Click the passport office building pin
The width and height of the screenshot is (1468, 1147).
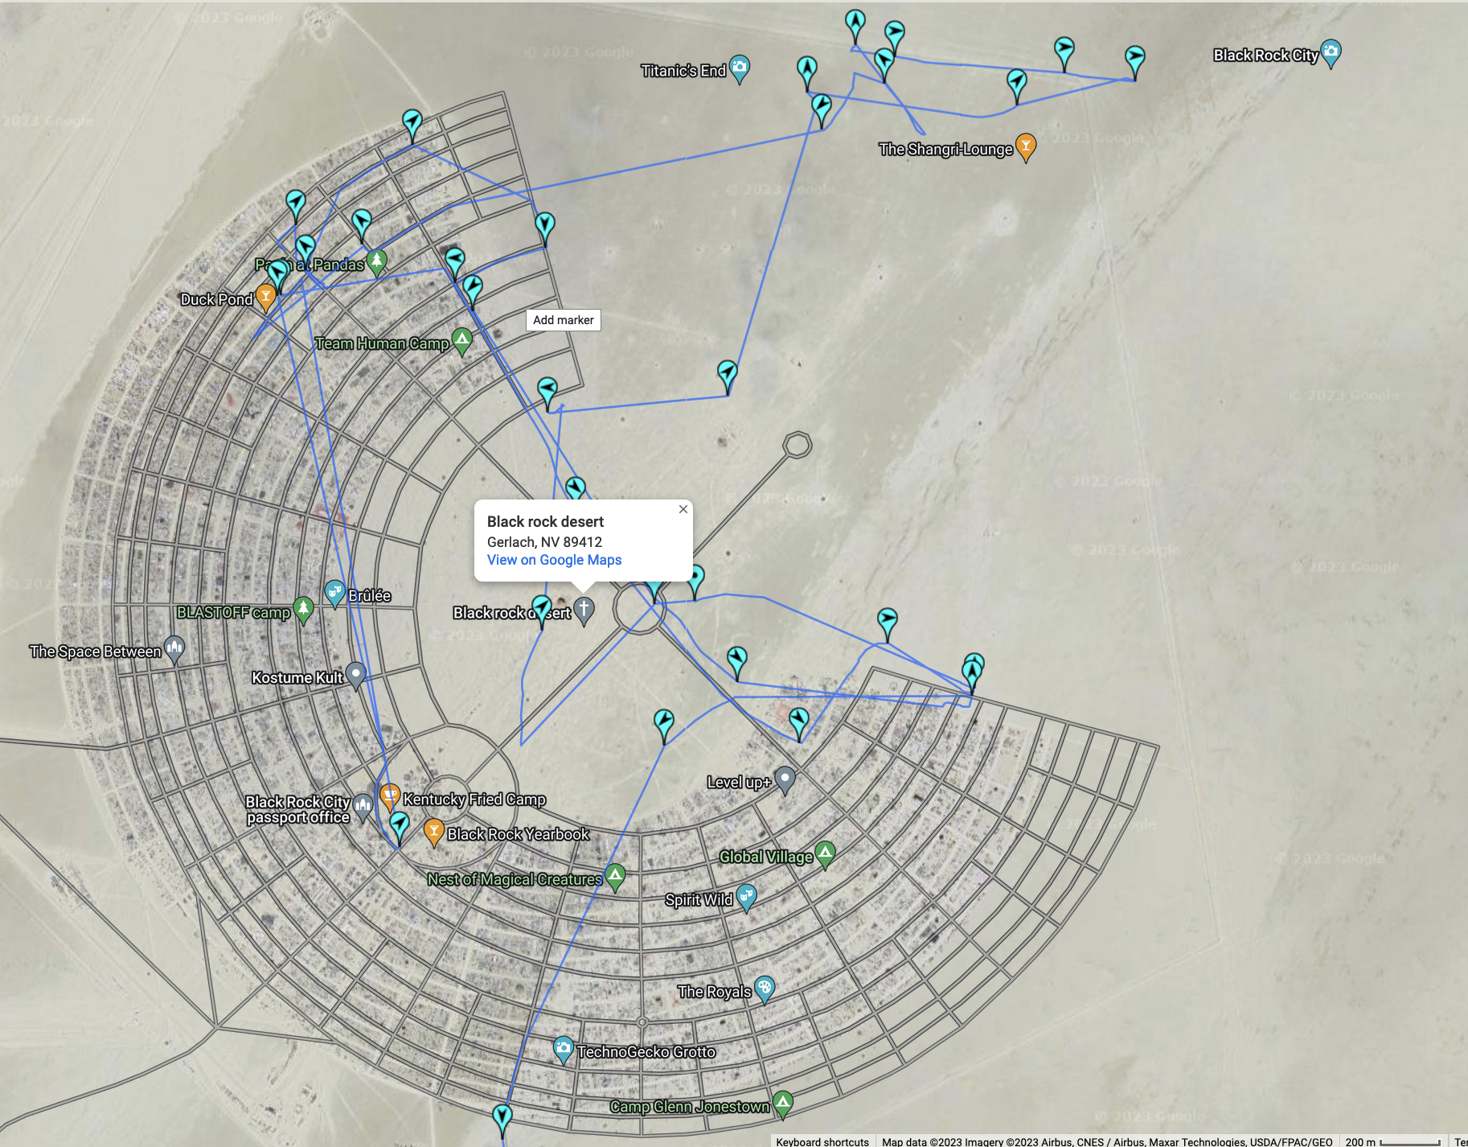pyautogui.click(x=363, y=807)
